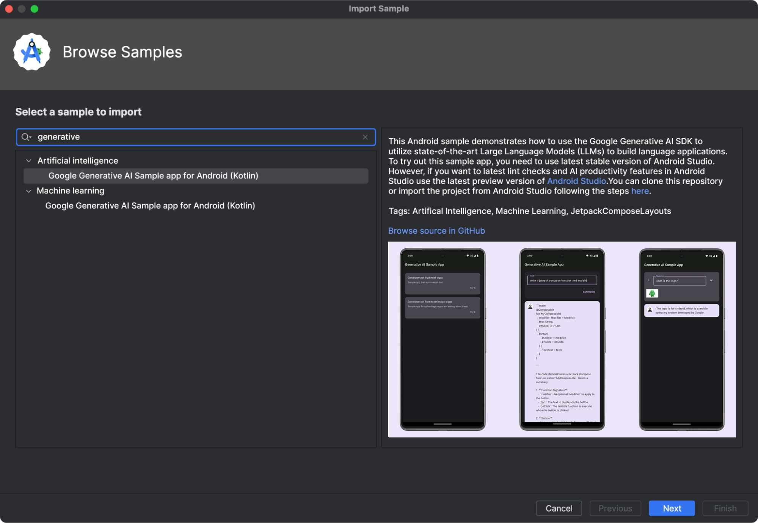Viewport: 758px width, 523px height.
Task: Collapse the Machine learning category
Action: pos(29,191)
